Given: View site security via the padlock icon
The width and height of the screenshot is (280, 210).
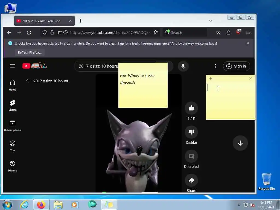Looking at the screenshot, I should (52, 32).
